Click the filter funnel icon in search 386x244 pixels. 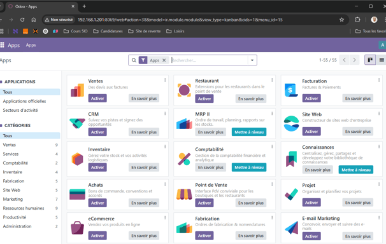[x=143, y=60]
